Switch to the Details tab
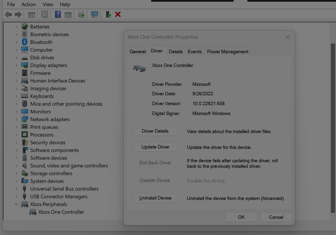Viewport: 336px width, 235px height. 176,51
